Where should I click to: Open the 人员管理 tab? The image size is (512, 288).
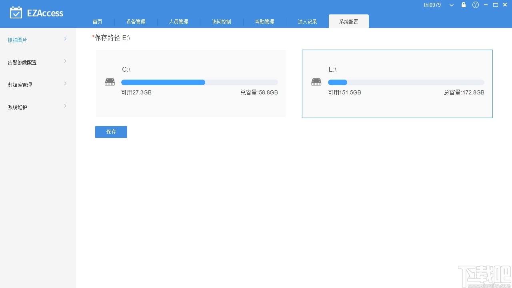pyautogui.click(x=178, y=22)
